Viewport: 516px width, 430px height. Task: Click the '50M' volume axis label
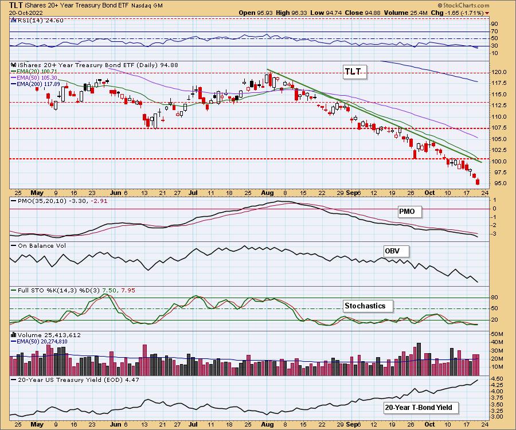[498, 334]
